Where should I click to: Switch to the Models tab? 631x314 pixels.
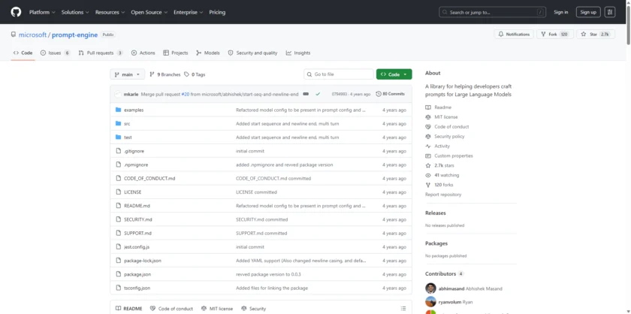pos(208,53)
